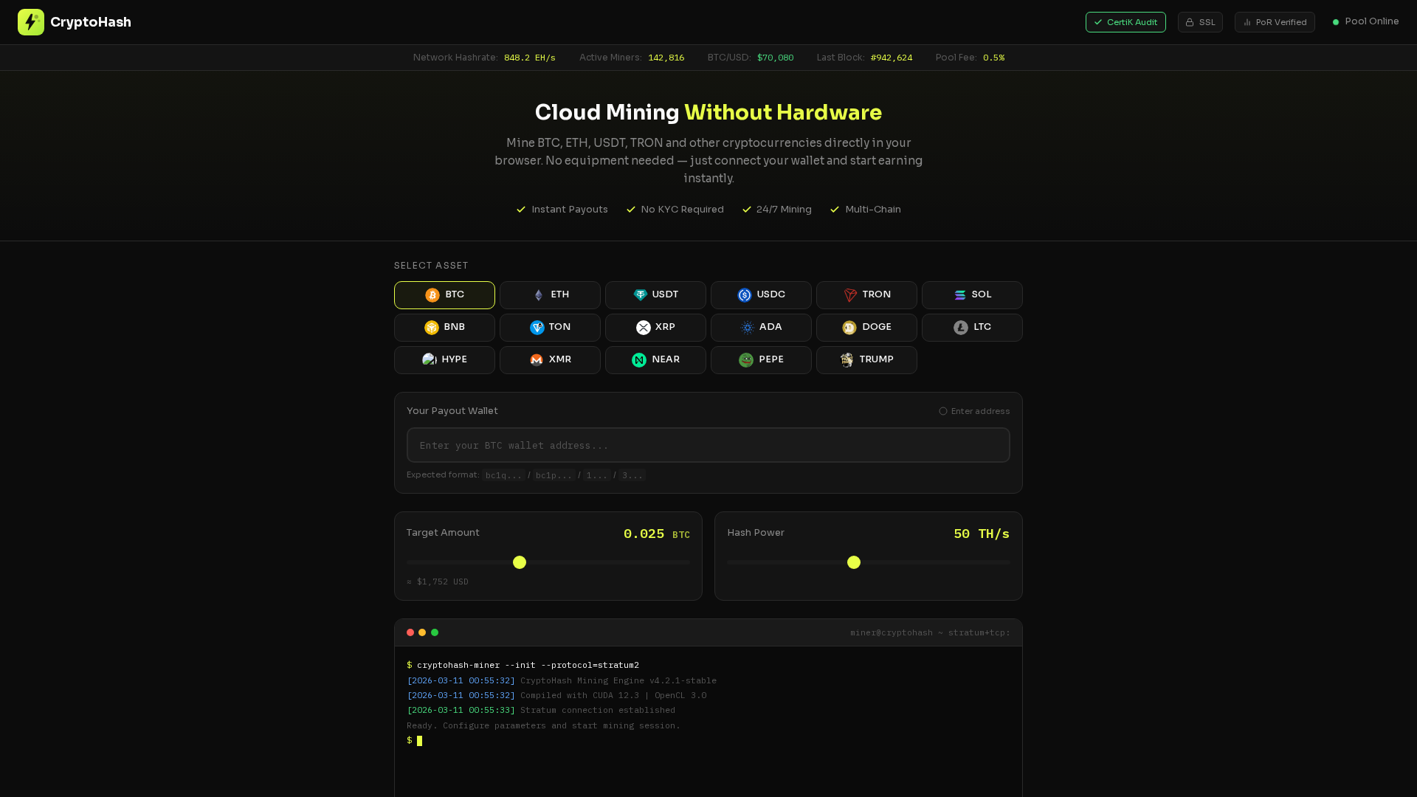The width and height of the screenshot is (1417, 797).
Task: Select the Monero XMR icon
Action: tap(537, 359)
